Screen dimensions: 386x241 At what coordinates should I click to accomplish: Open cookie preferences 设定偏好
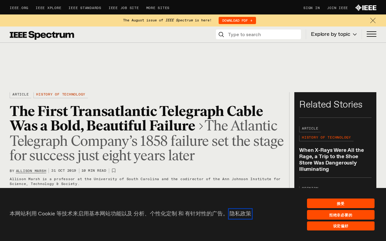[x=341, y=226]
